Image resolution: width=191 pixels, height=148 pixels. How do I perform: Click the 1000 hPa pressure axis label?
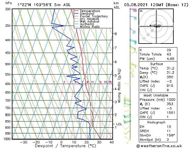coord(7,139)
